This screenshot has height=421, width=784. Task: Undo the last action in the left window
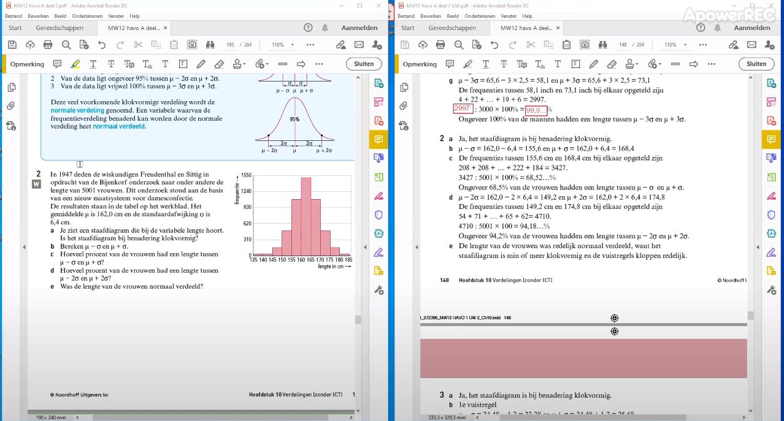click(102, 45)
